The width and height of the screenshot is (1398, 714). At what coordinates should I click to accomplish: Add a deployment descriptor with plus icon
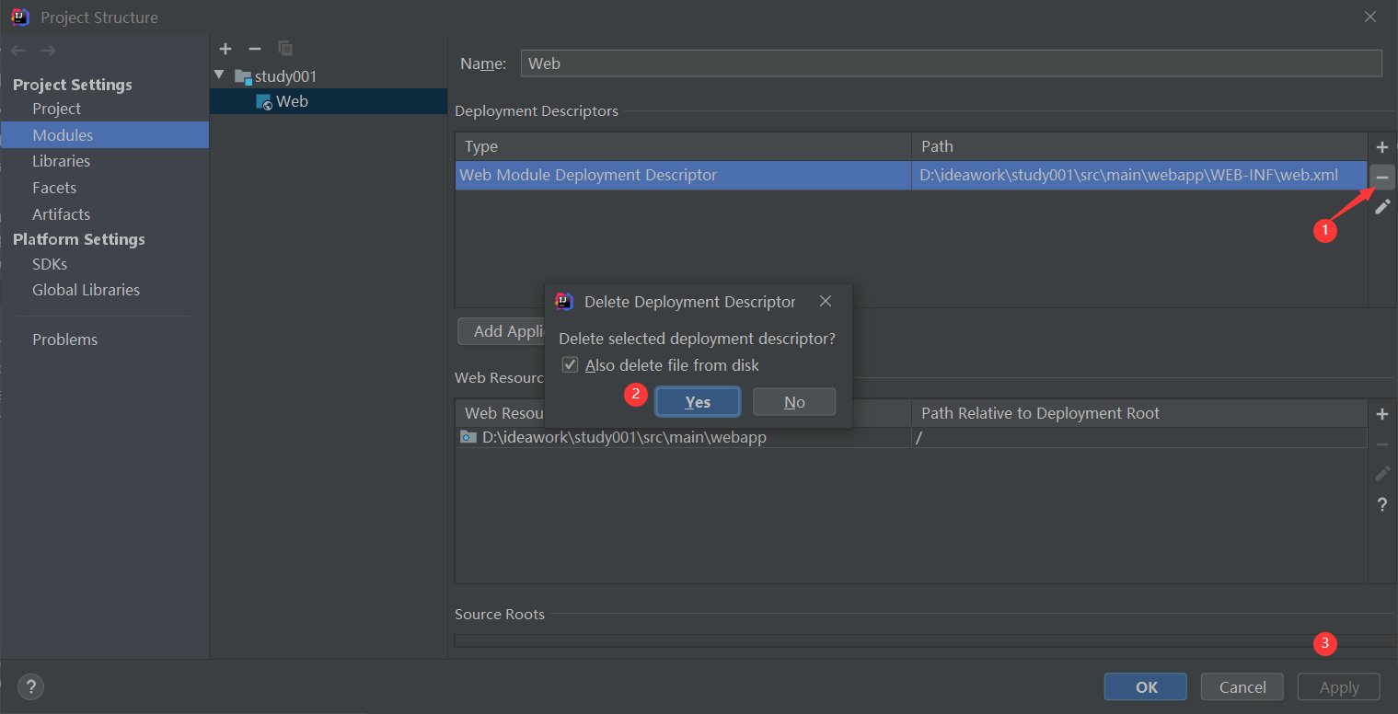(x=1381, y=147)
